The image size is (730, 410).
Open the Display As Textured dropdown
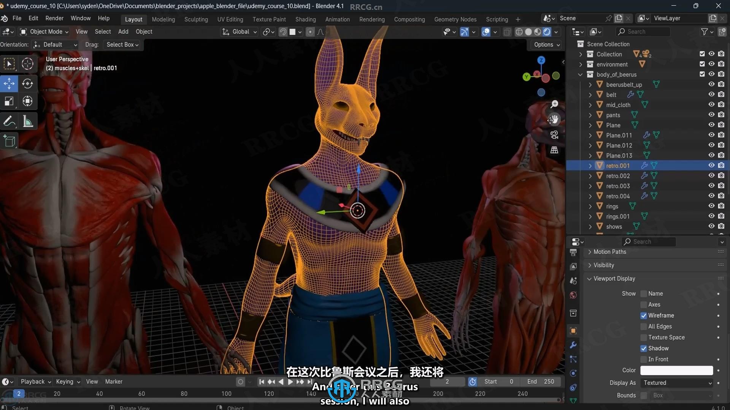click(x=676, y=383)
